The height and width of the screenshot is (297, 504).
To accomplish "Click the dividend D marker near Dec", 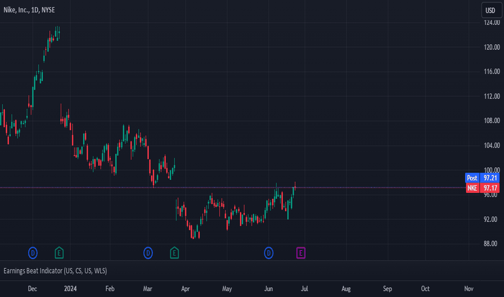I will [33, 253].
